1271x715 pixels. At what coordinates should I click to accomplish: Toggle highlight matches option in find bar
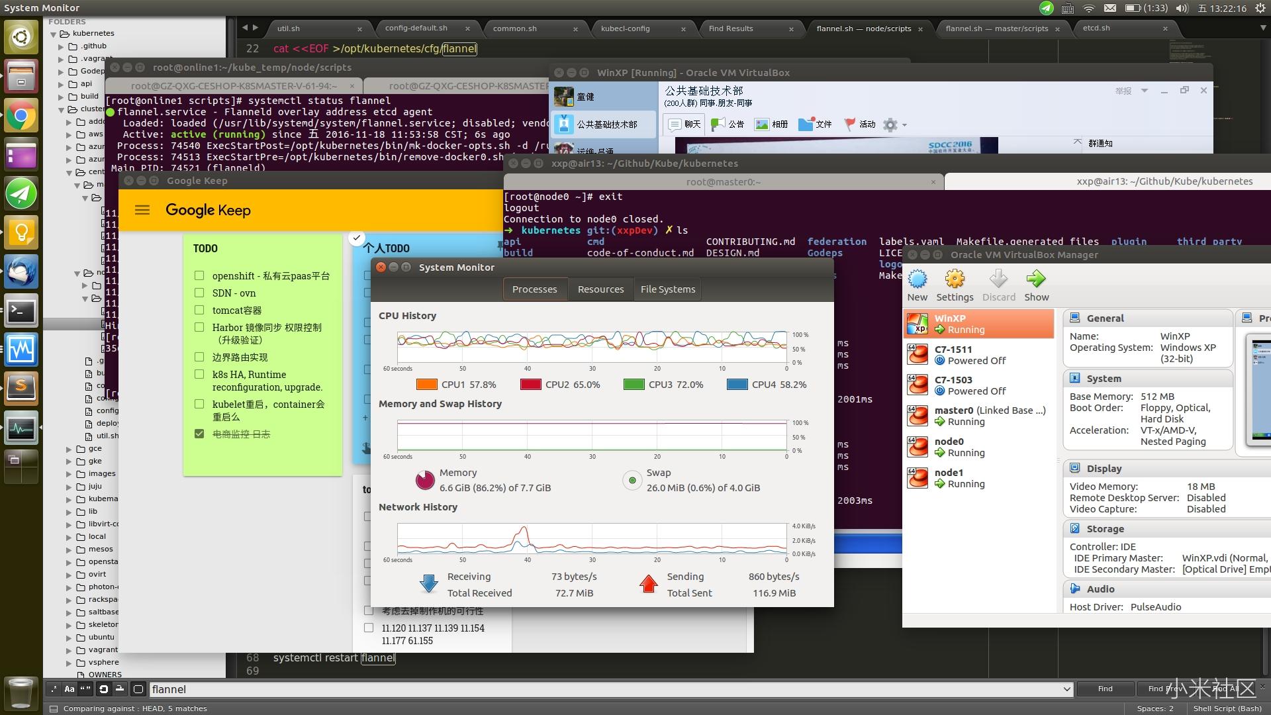[138, 689]
